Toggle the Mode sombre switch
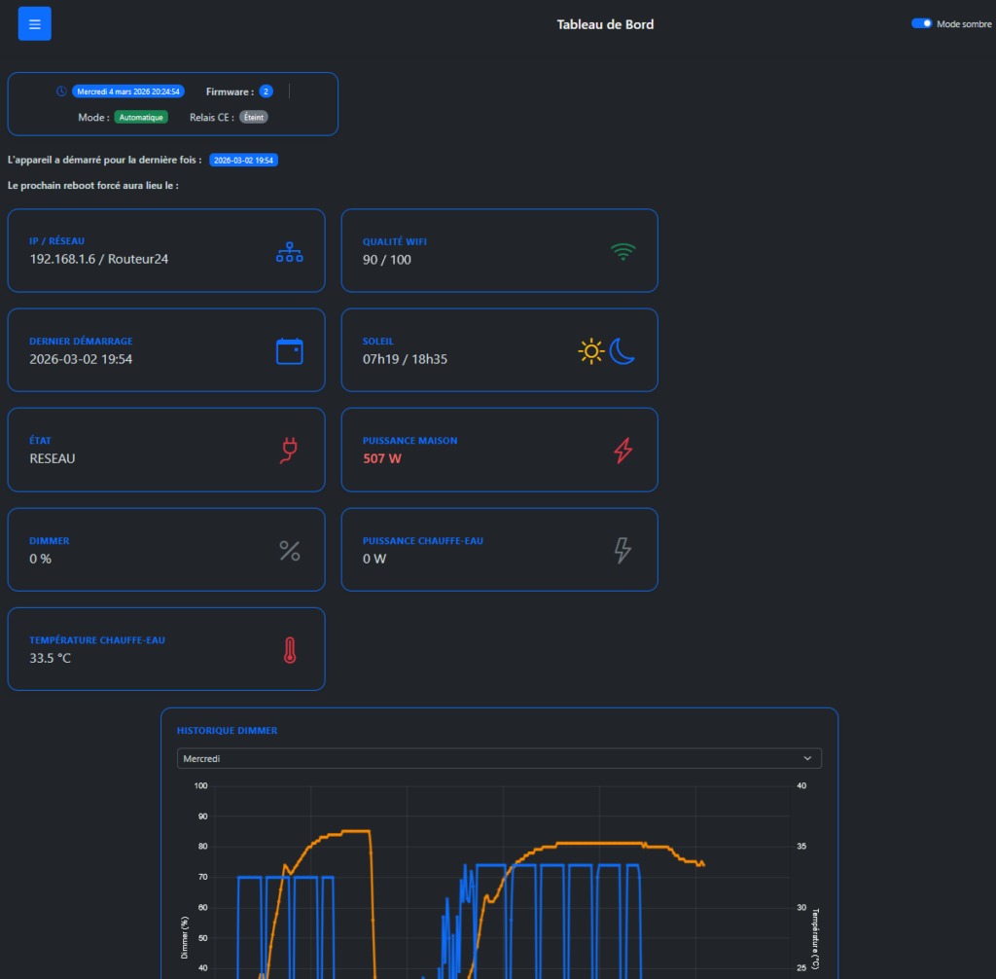 (x=921, y=23)
